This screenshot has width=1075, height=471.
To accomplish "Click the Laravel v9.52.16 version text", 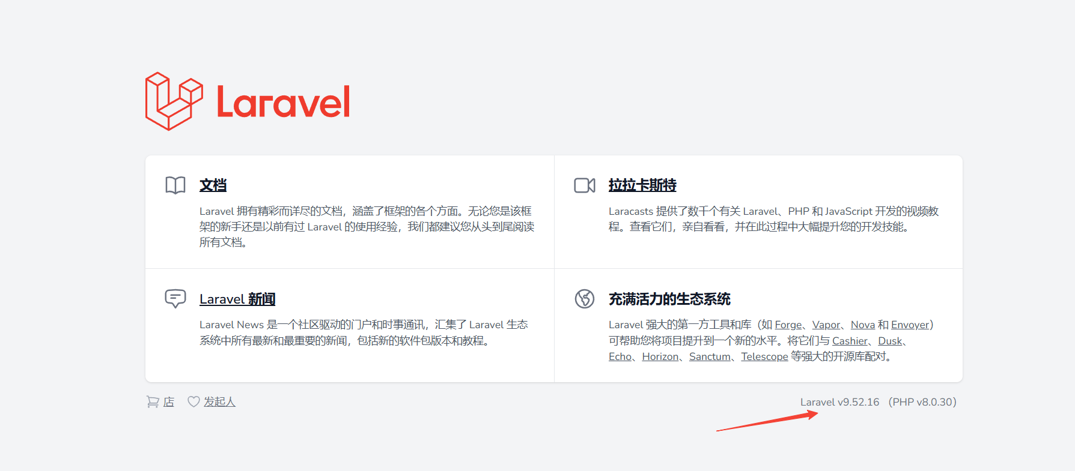I will point(839,402).
